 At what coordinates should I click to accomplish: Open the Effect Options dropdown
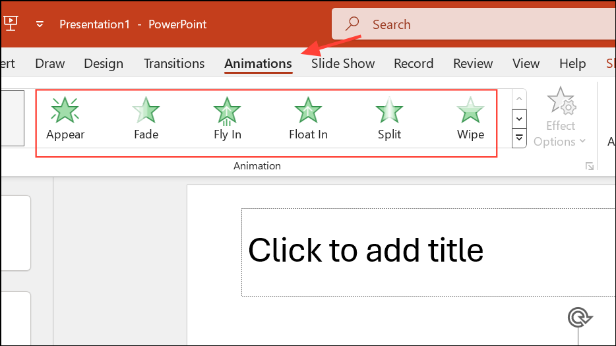(560, 117)
